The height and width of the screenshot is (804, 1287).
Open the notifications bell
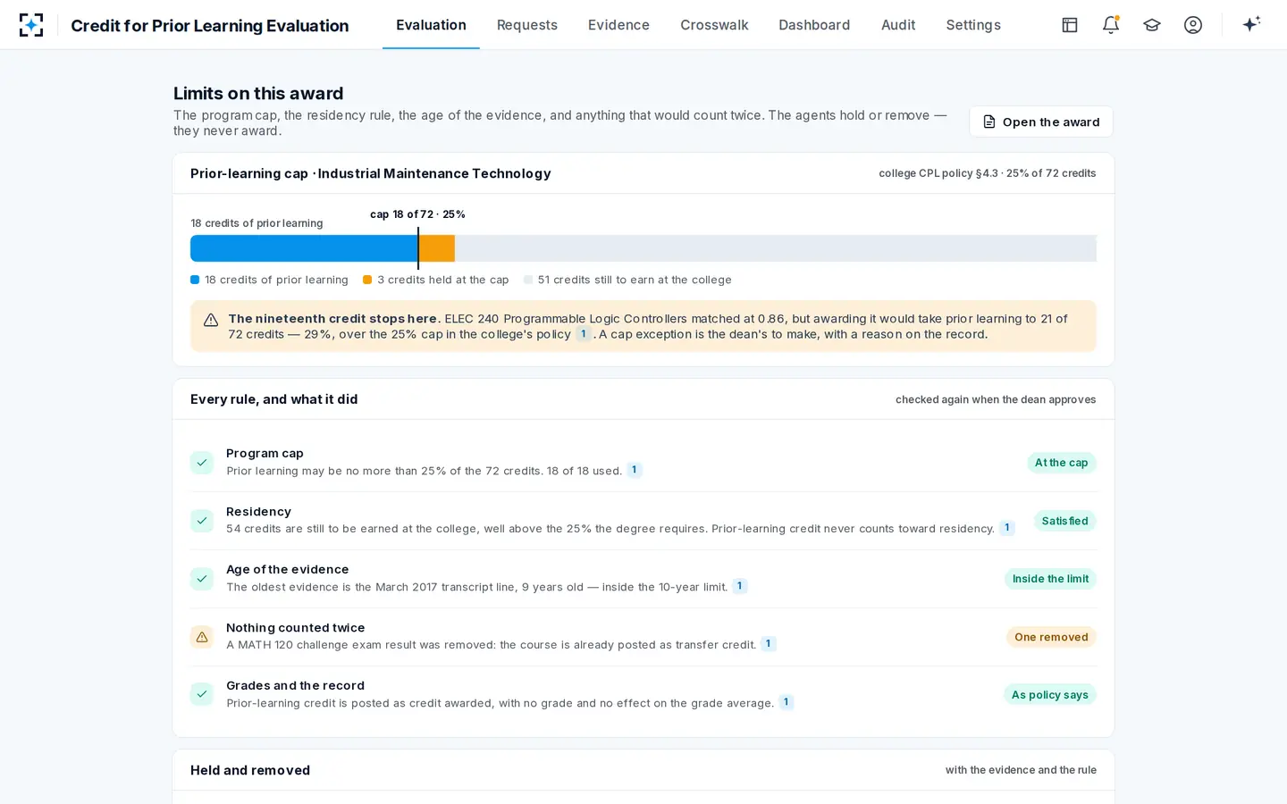click(x=1111, y=25)
